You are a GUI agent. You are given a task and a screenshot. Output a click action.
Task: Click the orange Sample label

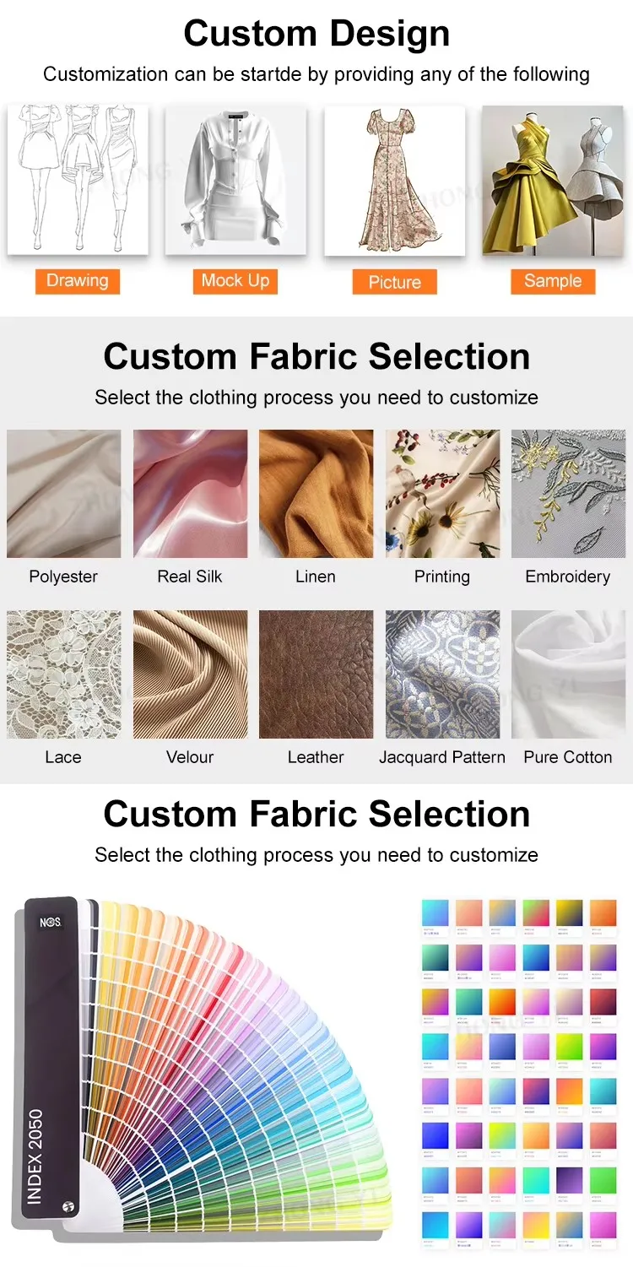tap(553, 281)
